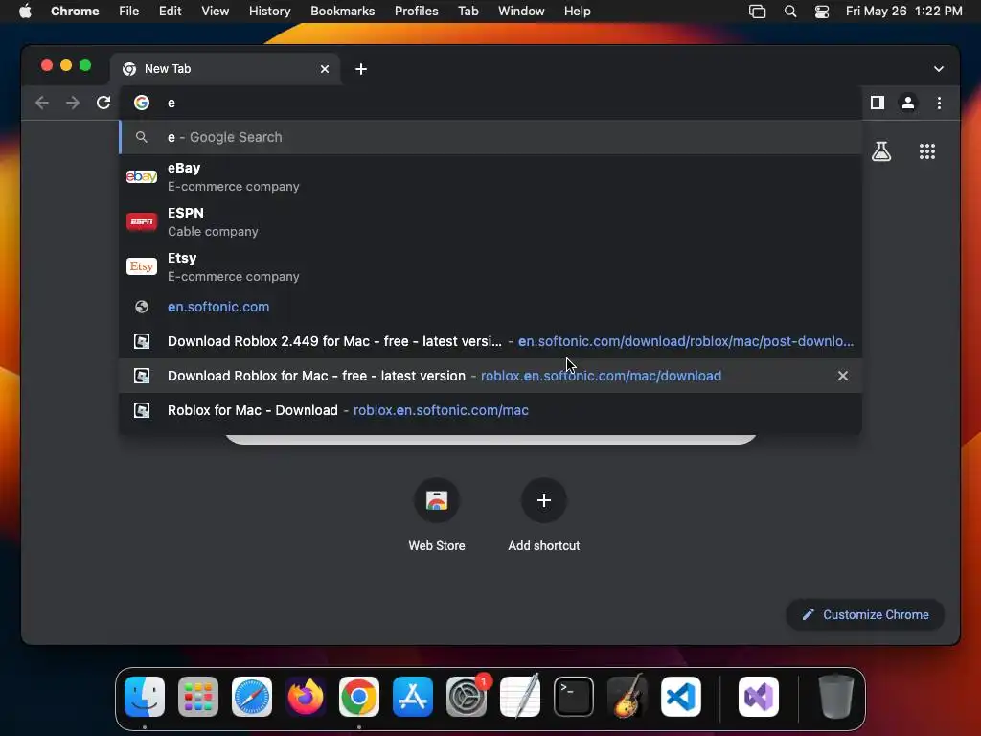Open Visual Studio Code from the Dock
The width and height of the screenshot is (981, 736).
(681, 697)
